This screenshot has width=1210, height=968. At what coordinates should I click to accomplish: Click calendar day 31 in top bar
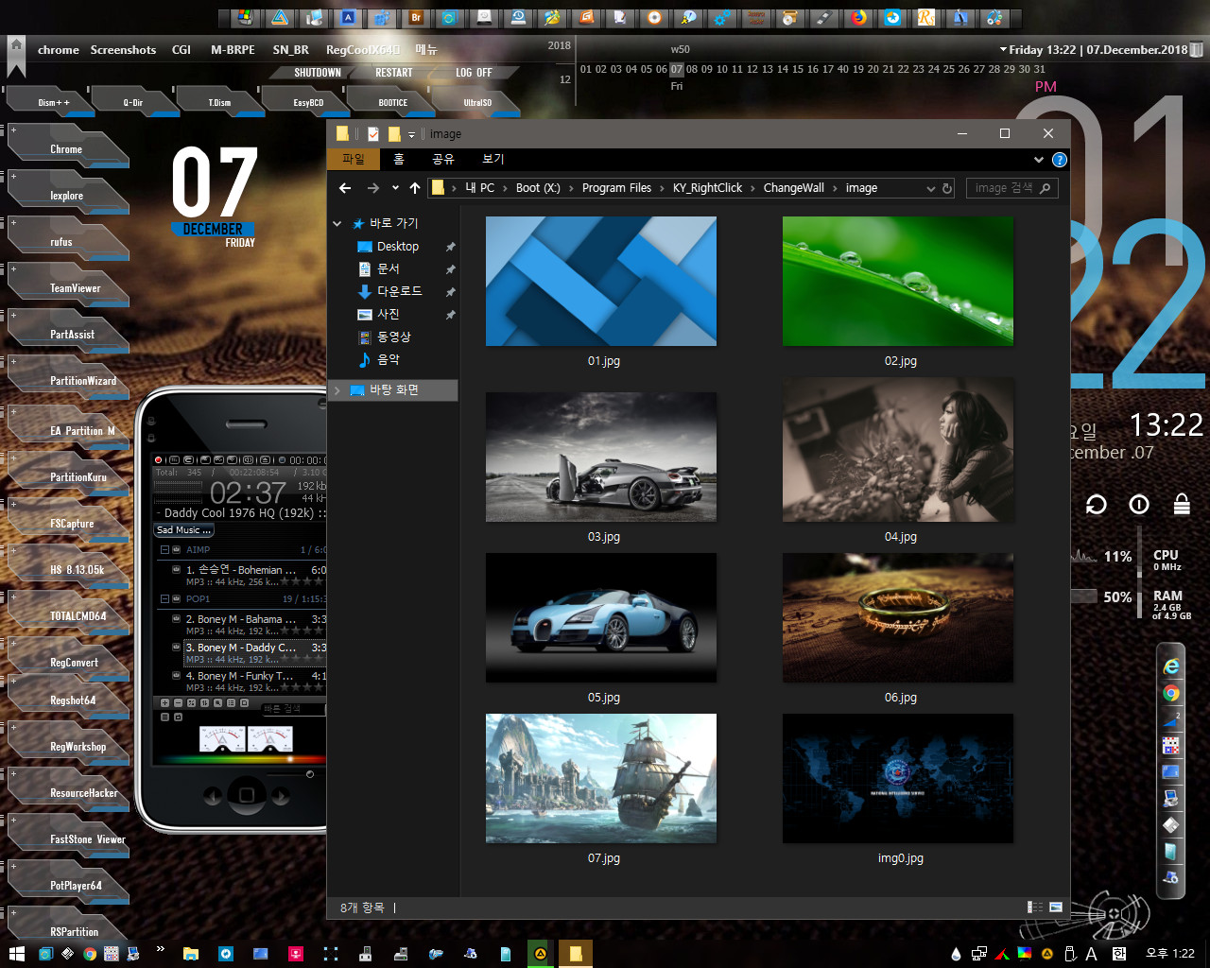[x=1040, y=69]
